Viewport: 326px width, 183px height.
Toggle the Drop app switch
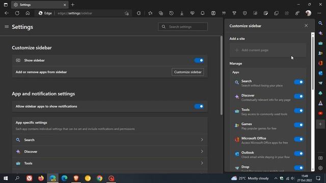point(299,168)
